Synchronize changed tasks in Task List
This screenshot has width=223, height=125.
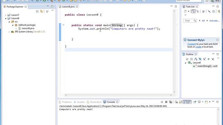pyautogui.click(x=219, y=11)
